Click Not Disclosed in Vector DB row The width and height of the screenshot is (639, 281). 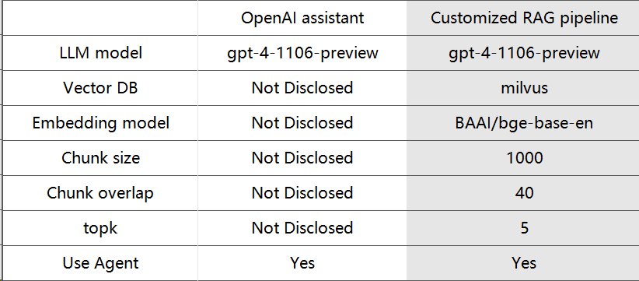[x=302, y=88]
